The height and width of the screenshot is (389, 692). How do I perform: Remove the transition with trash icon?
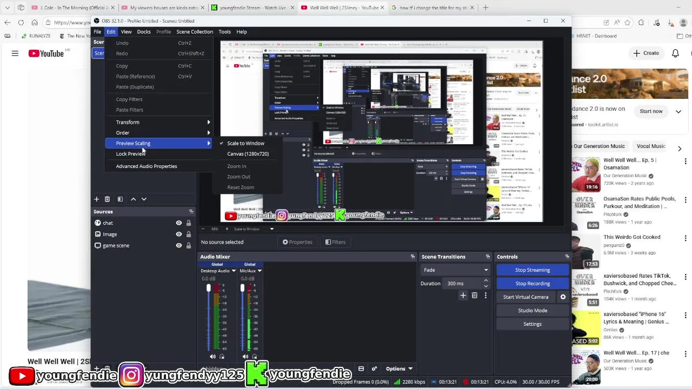point(474,296)
